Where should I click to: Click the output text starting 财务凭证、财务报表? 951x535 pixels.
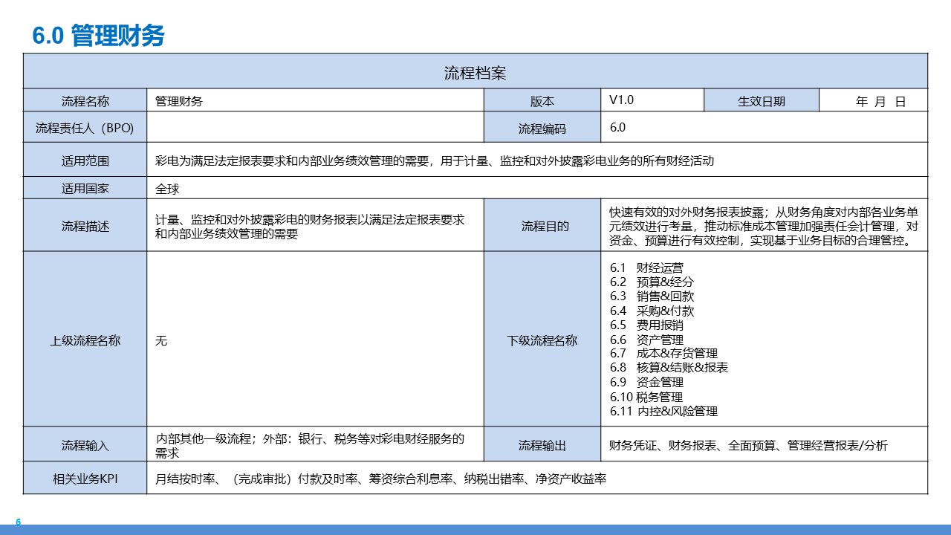[748, 445]
